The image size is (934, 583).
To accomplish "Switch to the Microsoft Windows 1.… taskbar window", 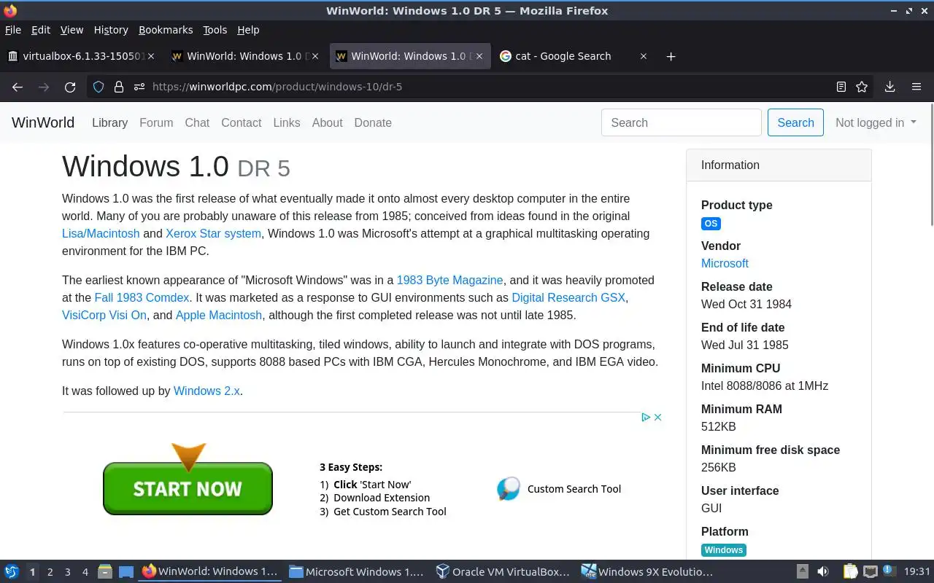I will coord(356,572).
